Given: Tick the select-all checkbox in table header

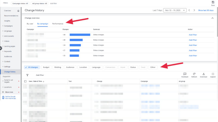Looking at the screenshot, I should (25, 81).
